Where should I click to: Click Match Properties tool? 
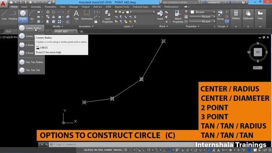coord(178,17)
